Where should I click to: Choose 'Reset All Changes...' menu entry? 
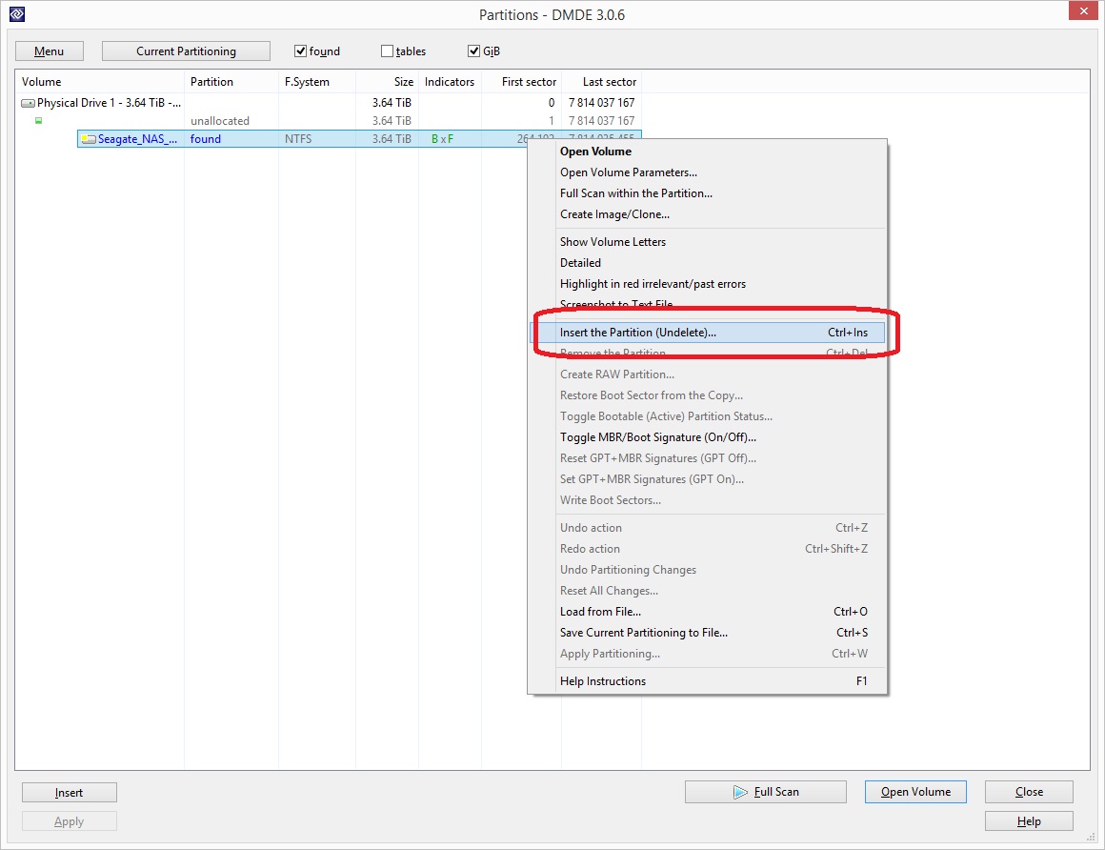(x=708, y=591)
